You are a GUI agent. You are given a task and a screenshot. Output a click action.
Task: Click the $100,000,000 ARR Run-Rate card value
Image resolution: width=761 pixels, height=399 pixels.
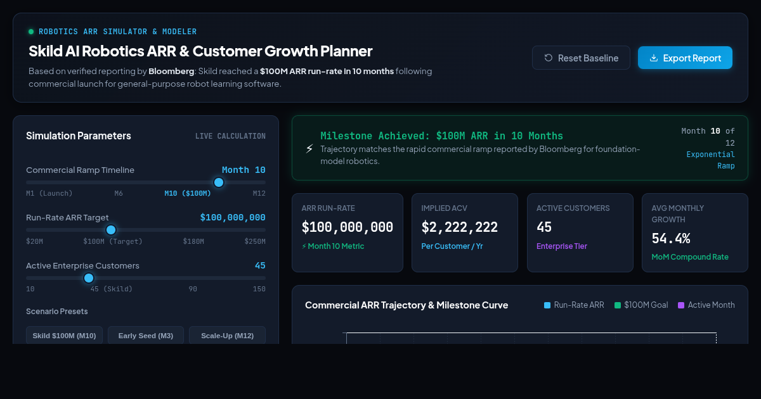click(348, 227)
